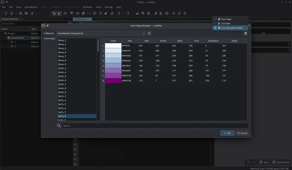Open the Collection combo box

tap(101, 33)
